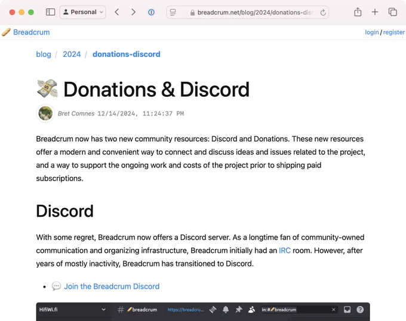Image resolution: width=406 pixels, height=321 pixels.
Task: Open a new tab
Action: coord(375,12)
